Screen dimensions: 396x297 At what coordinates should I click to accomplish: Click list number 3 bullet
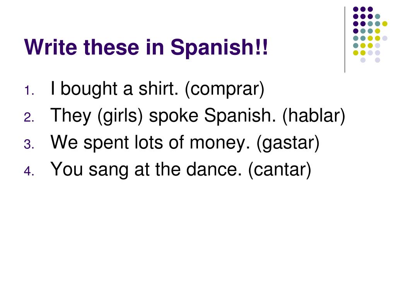point(29,145)
